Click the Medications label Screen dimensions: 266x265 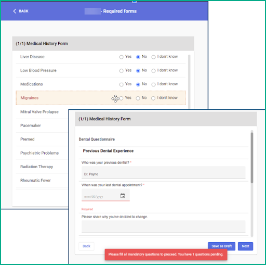coord(32,84)
